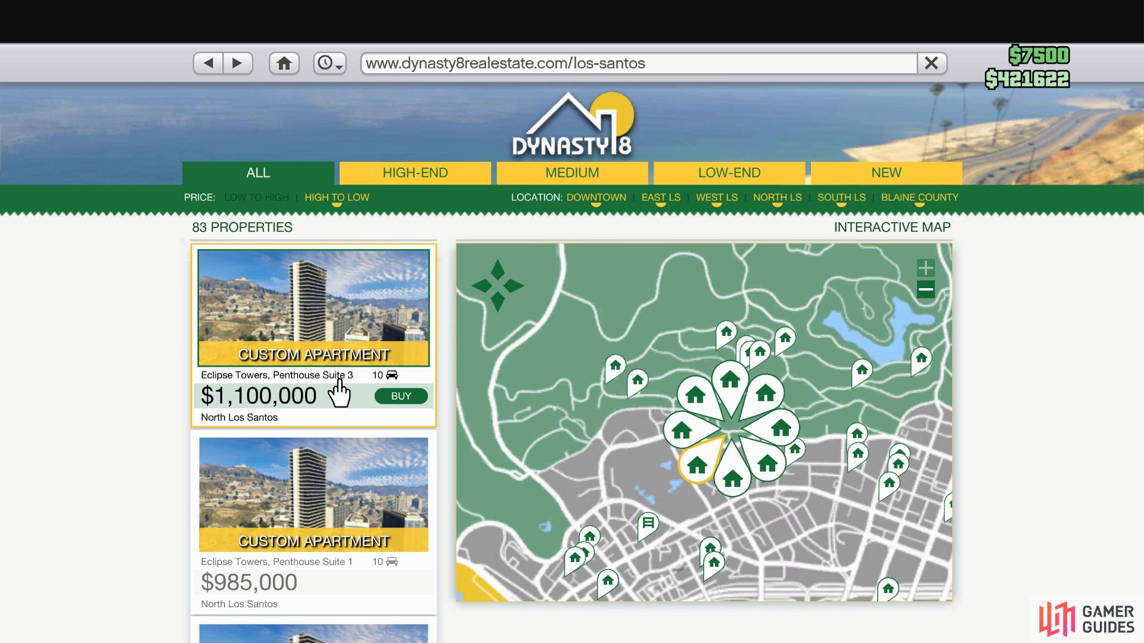Click BUY for Penthouse Suite 3
This screenshot has width=1144, height=643.
click(x=401, y=396)
